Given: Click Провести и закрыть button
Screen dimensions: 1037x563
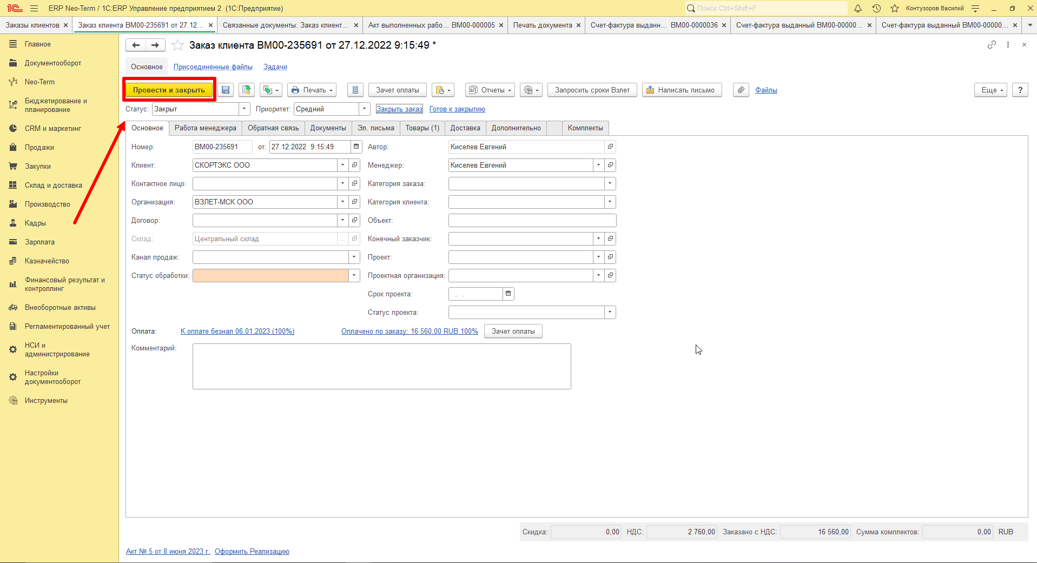Looking at the screenshot, I should (x=169, y=90).
